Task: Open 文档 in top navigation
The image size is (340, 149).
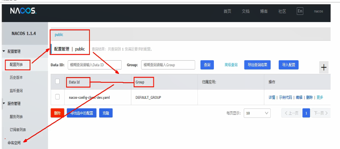Action: pos(246,12)
